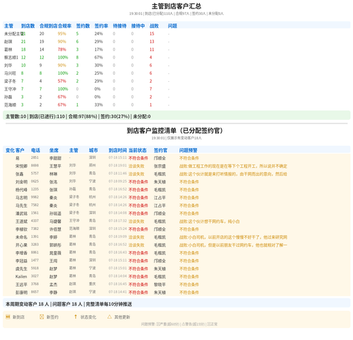
Task: Select customer 王道斌 in monitoring list
Action: pyautogui.click(x=21, y=221)
